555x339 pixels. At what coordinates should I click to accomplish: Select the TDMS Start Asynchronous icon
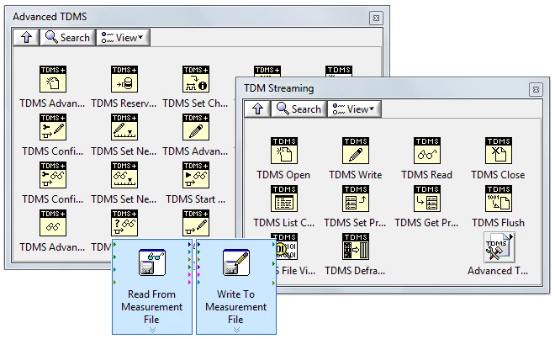[195, 175]
